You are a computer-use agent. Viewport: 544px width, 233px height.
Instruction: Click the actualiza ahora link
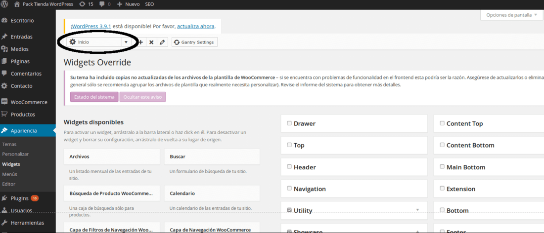(196, 26)
